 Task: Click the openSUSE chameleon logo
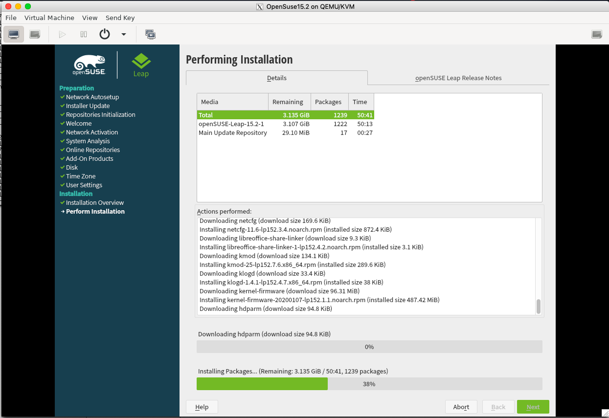(x=90, y=65)
